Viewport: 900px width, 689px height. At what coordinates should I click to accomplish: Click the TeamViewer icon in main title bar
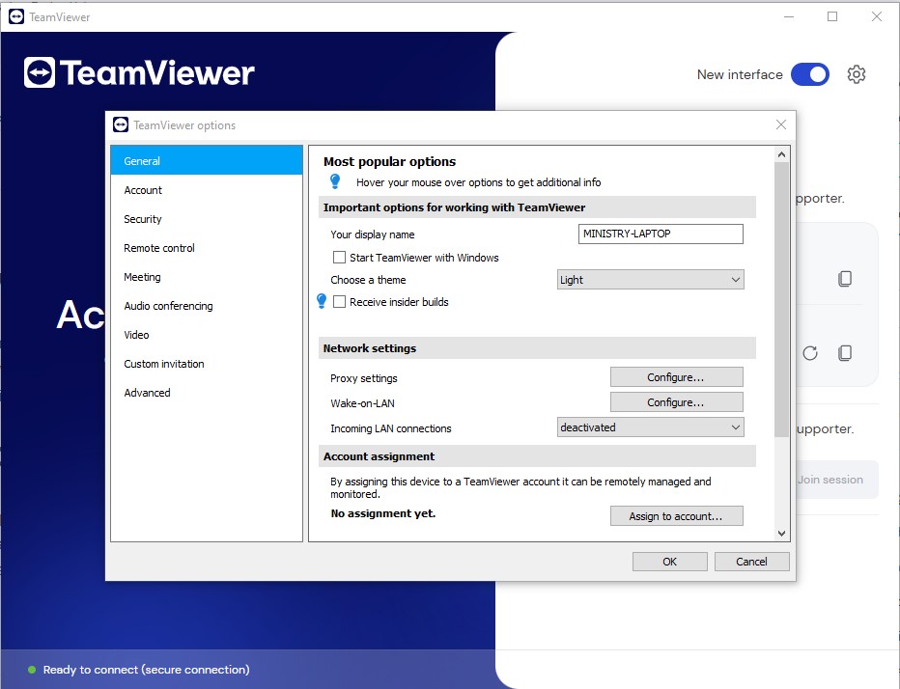pyautogui.click(x=16, y=16)
